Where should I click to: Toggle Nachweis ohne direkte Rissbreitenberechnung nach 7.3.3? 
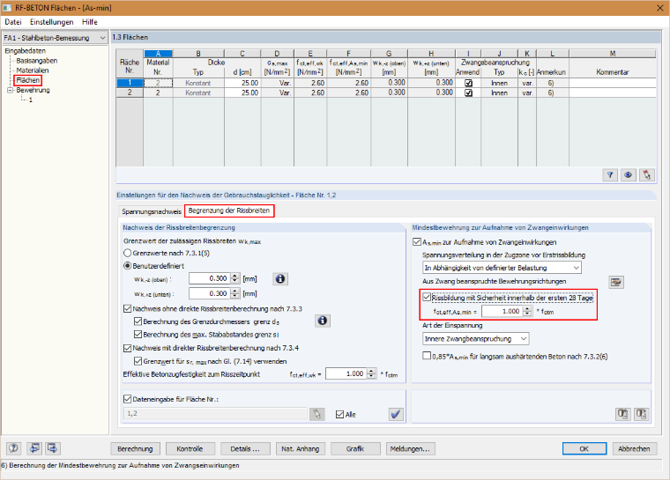pyautogui.click(x=127, y=309)
